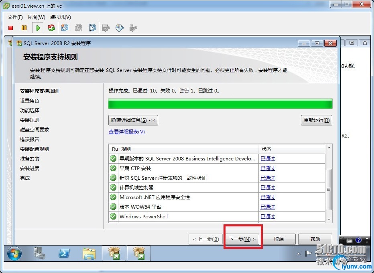
Task: Click the 帮助 button
Action: (x=315, y=239)
